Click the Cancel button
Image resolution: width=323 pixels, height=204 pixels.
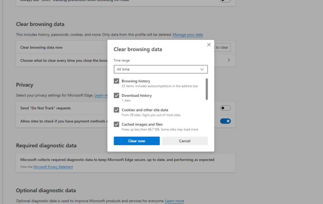point(185,141)
